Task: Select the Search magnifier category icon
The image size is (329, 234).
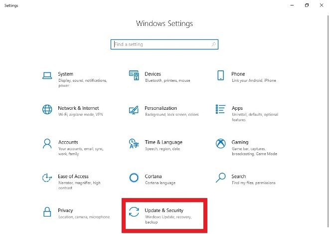Action: pyautogui.click(x=220, y=178)
